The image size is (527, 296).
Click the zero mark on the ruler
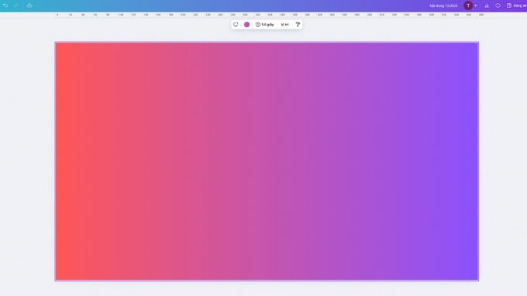point(57,15)
